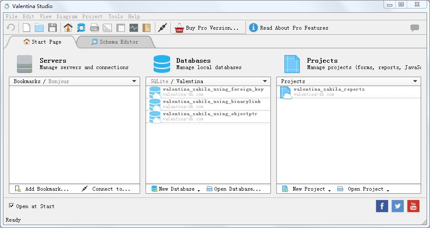Save using the floppy disk icon
The height and width of the screenshot is (228, 430).
pos(52,28)
